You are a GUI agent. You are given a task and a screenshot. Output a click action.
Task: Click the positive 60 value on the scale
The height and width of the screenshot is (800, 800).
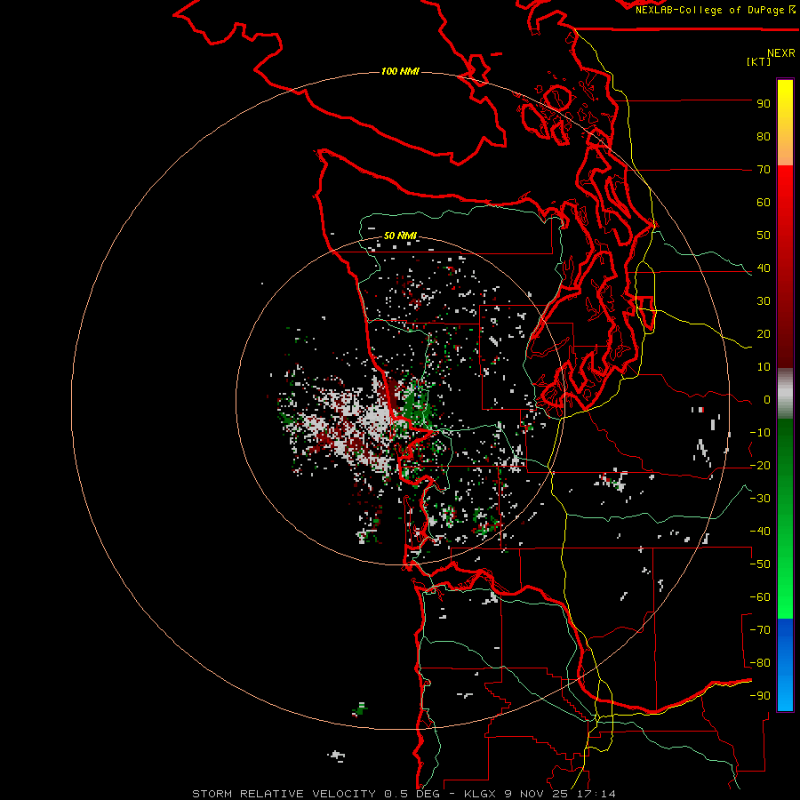click(764, 202)
